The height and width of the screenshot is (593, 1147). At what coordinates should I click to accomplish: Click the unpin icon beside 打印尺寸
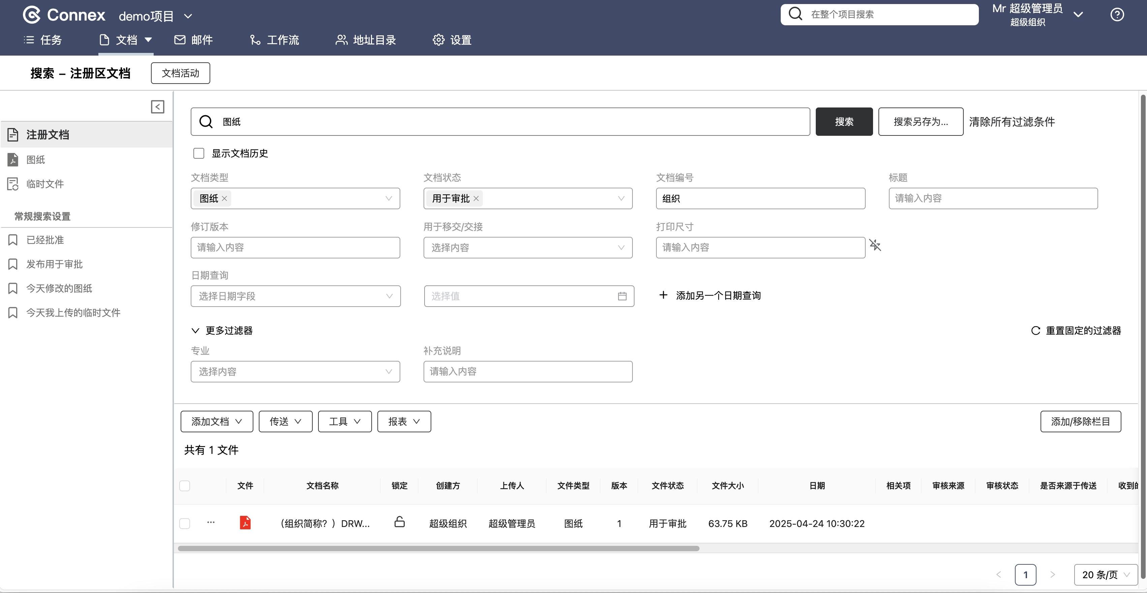coord(875,245)
